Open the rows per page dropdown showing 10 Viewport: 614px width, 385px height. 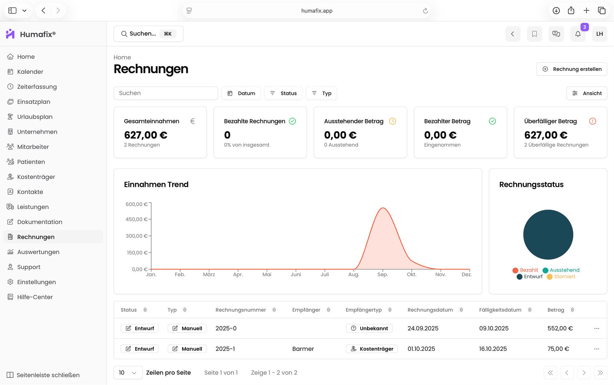pyautogui.click(x=128, y=373)
